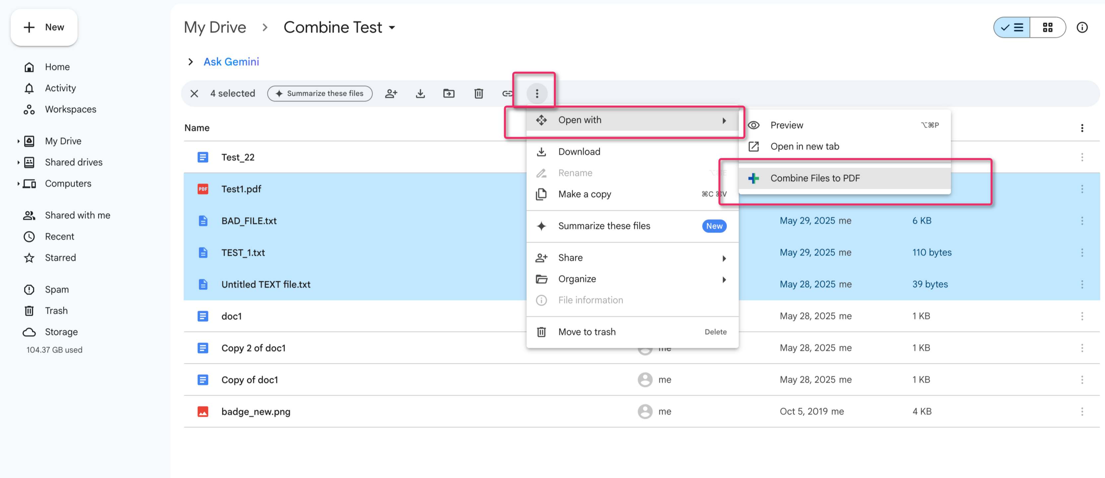Image resolution: width=1105 pixels, height=478 pixels.
Task: Open more actions for doc1
Action: tap(1082, 316)
